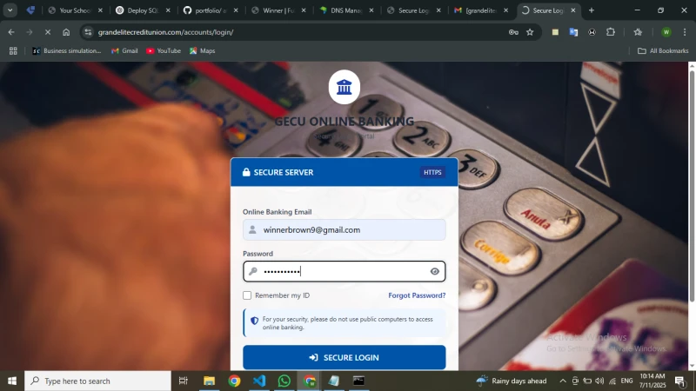696x391 pixels.
Task: Open File Explorer from taskbar
Action: point(209,381)
